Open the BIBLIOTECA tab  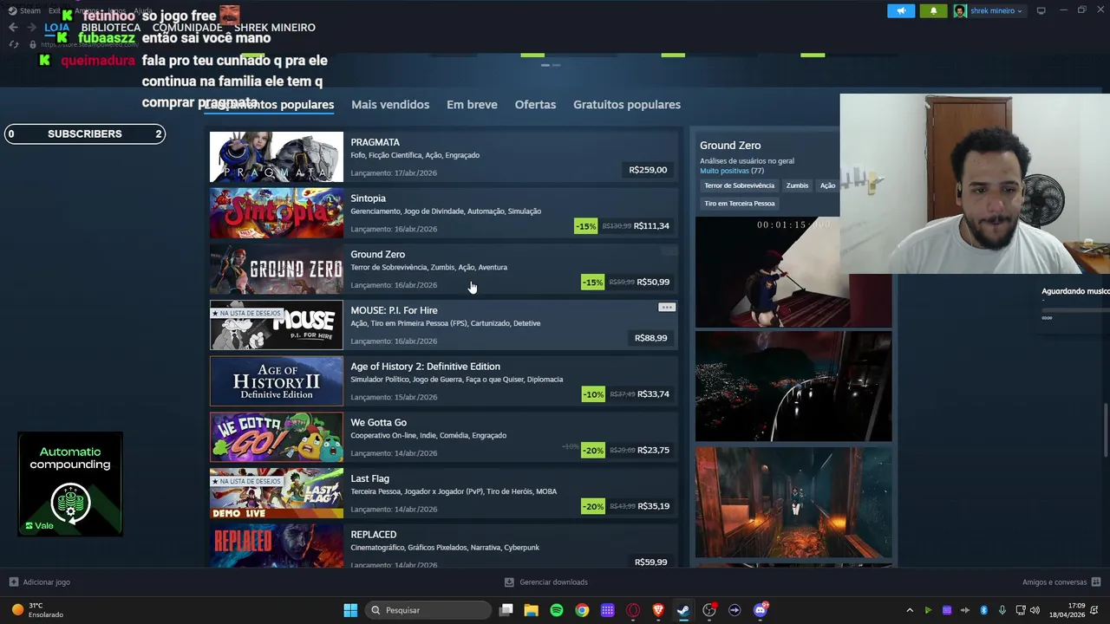(111, 28)
